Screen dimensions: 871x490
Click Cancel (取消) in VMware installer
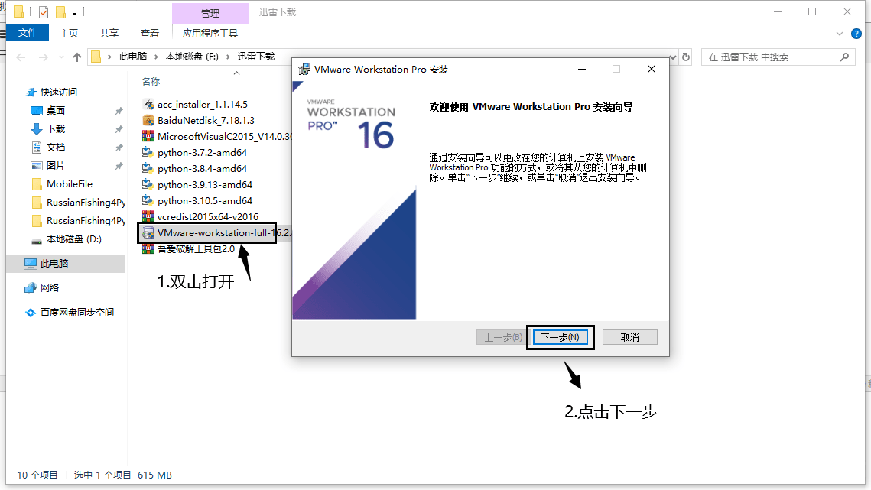[630, 337]
